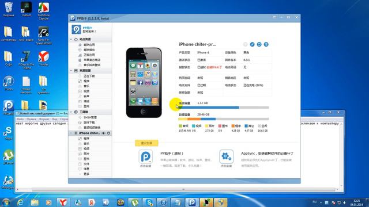Click the rightmost blue icon beside device name
369x207 pixels.
click(x=266, y=44)
